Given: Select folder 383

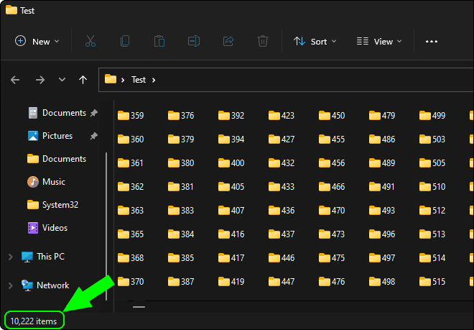Looking at the screenshot, I should click(x=181, y=211).
